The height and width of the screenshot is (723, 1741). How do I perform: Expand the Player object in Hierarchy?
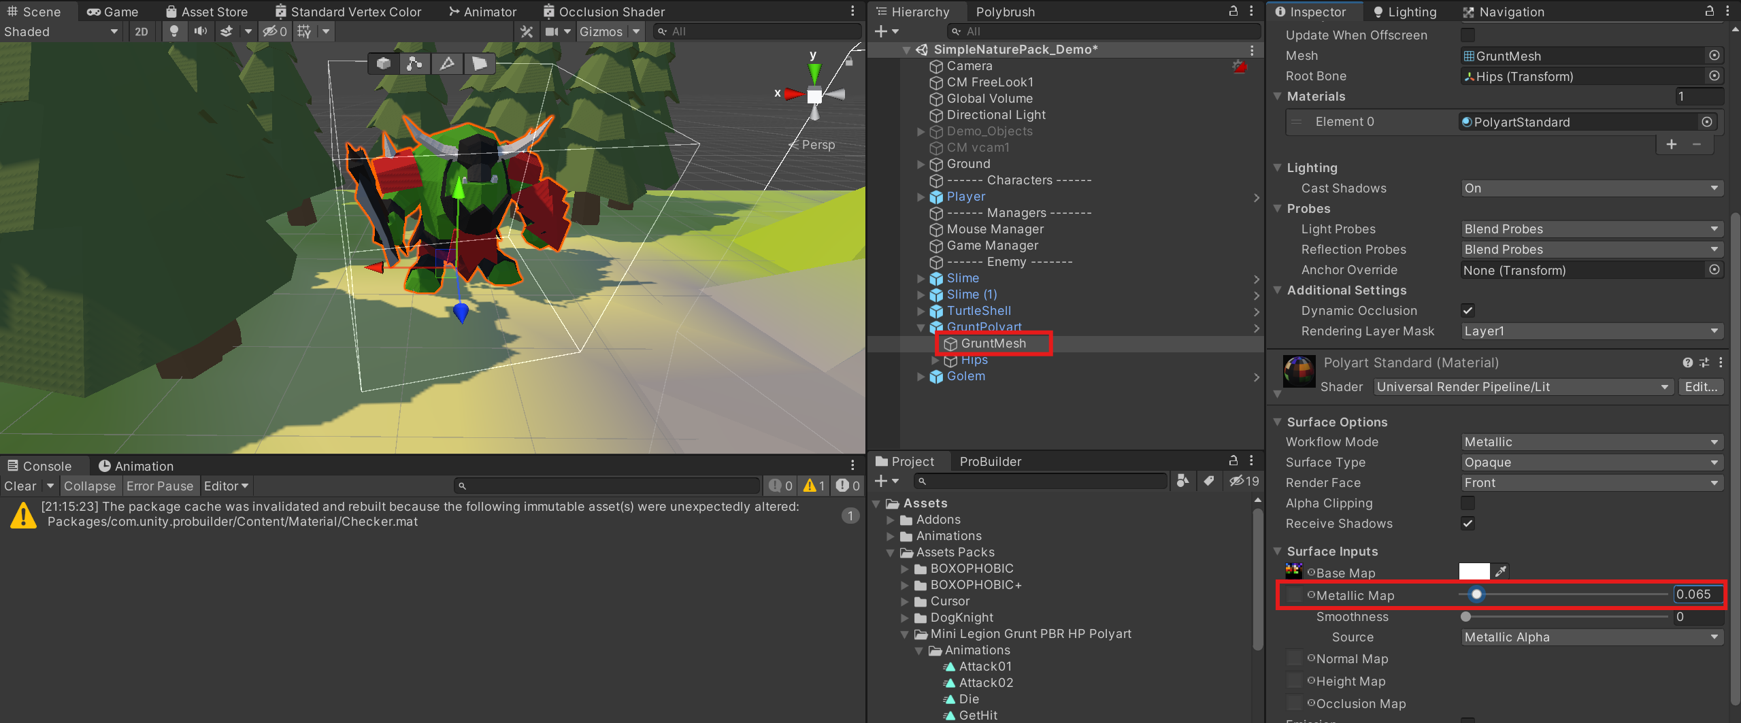[x=921, y=197]
